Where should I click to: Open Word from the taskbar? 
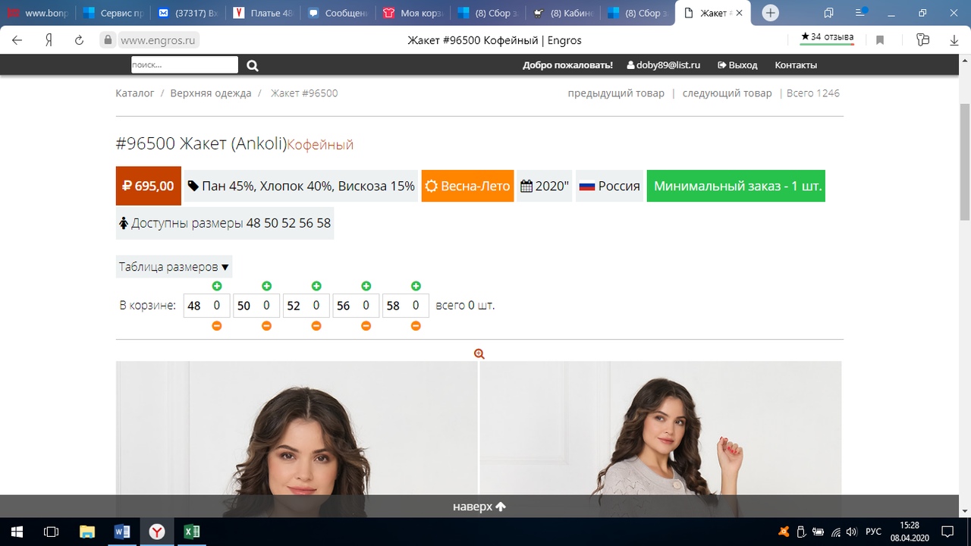(121, 532)
